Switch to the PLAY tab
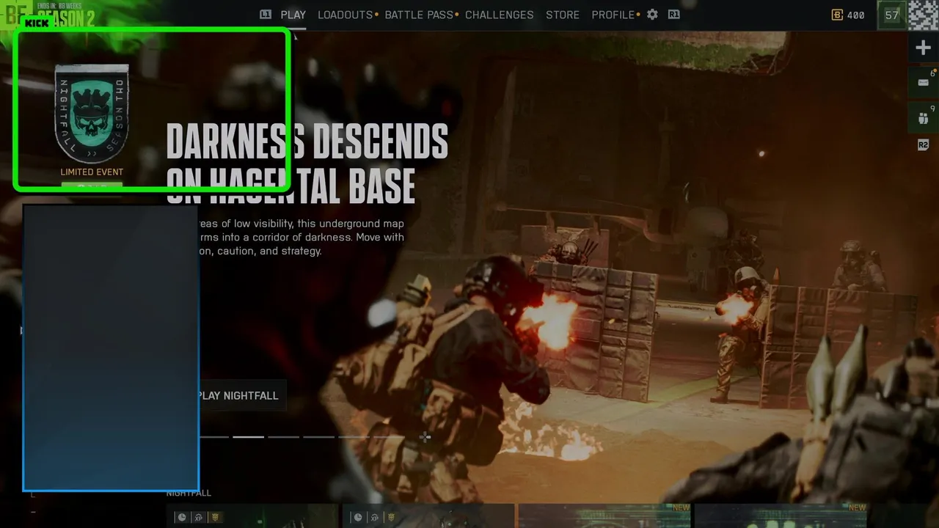 pyautogui.click(x=293, y=15)
